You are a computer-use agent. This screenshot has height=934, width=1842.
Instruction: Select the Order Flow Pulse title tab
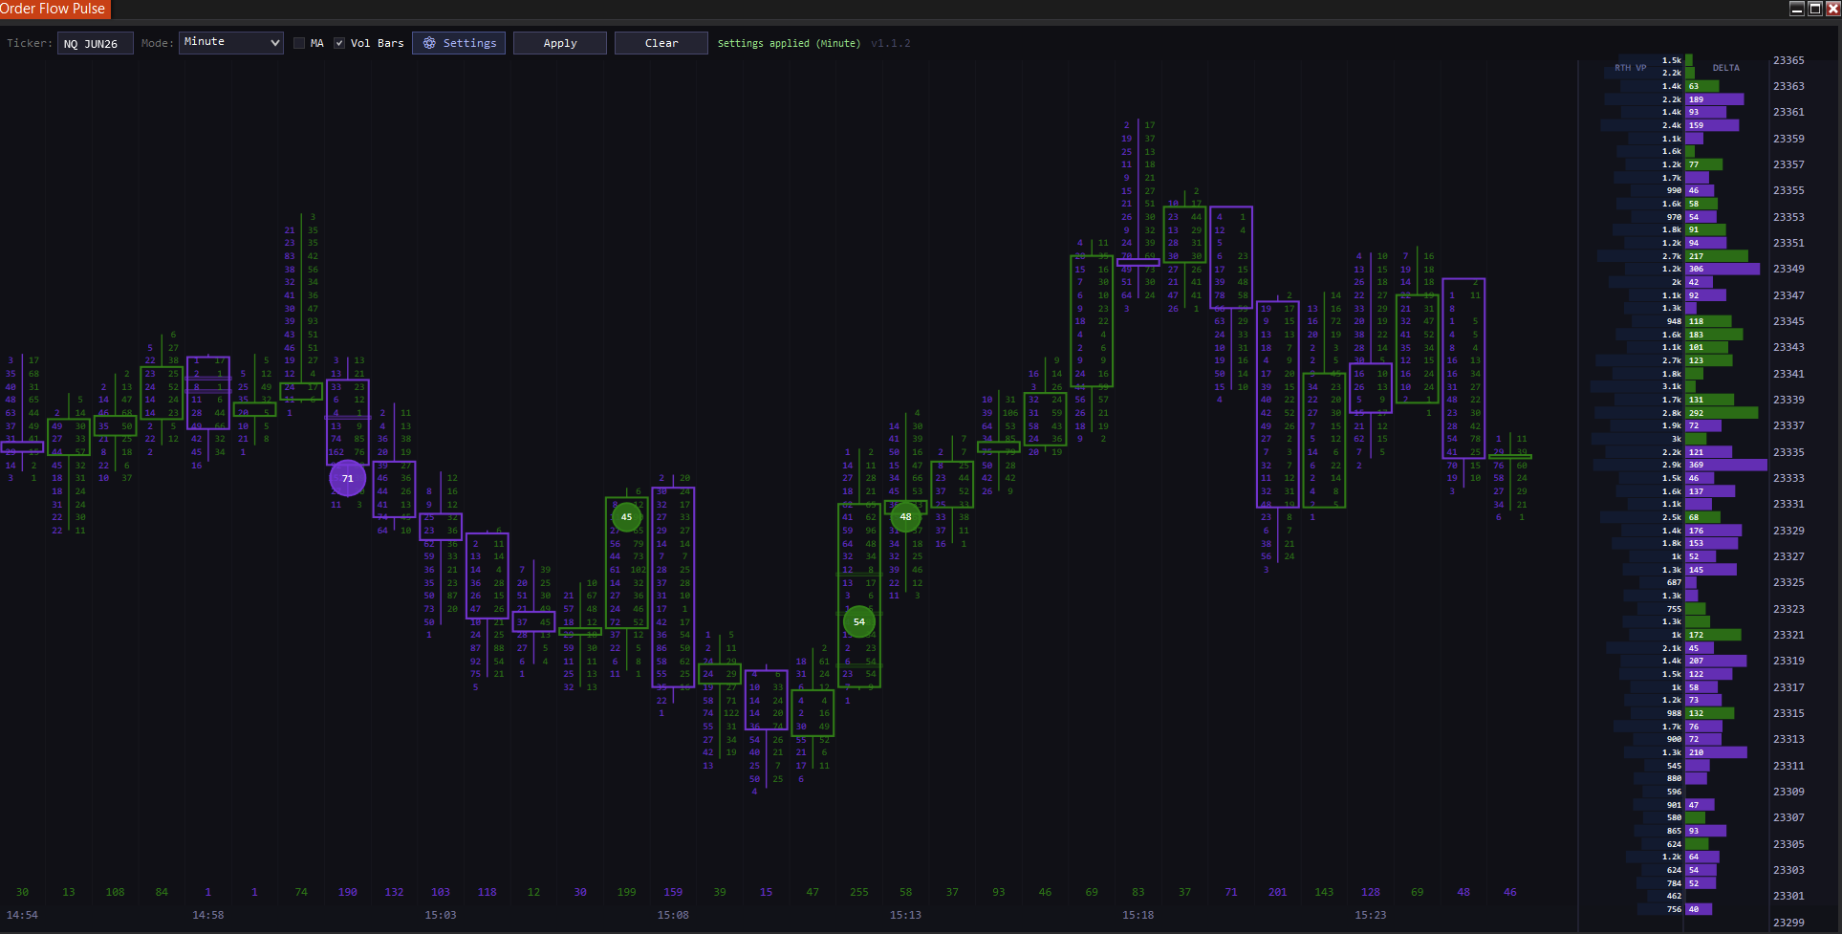pyautogui.click(x=54, y=9)
